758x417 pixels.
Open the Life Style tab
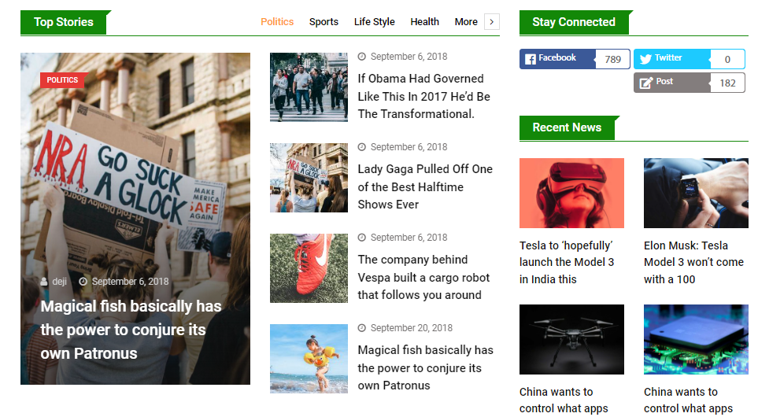tap(374, 22)
